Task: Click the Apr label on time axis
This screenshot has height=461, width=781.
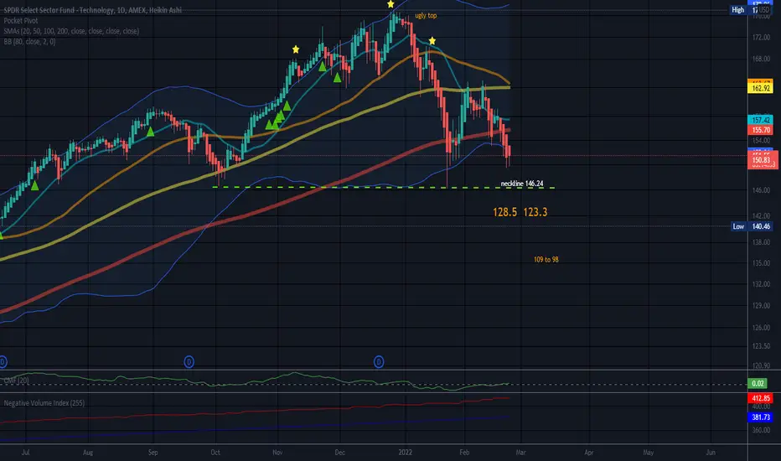Action: [589, 453]
